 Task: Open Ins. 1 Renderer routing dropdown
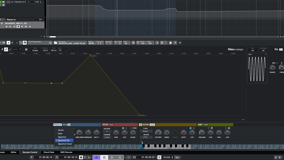coord(20,2)
